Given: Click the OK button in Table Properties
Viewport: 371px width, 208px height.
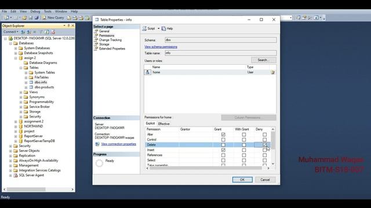Looking at the screenshot, I should pos(242,180).
